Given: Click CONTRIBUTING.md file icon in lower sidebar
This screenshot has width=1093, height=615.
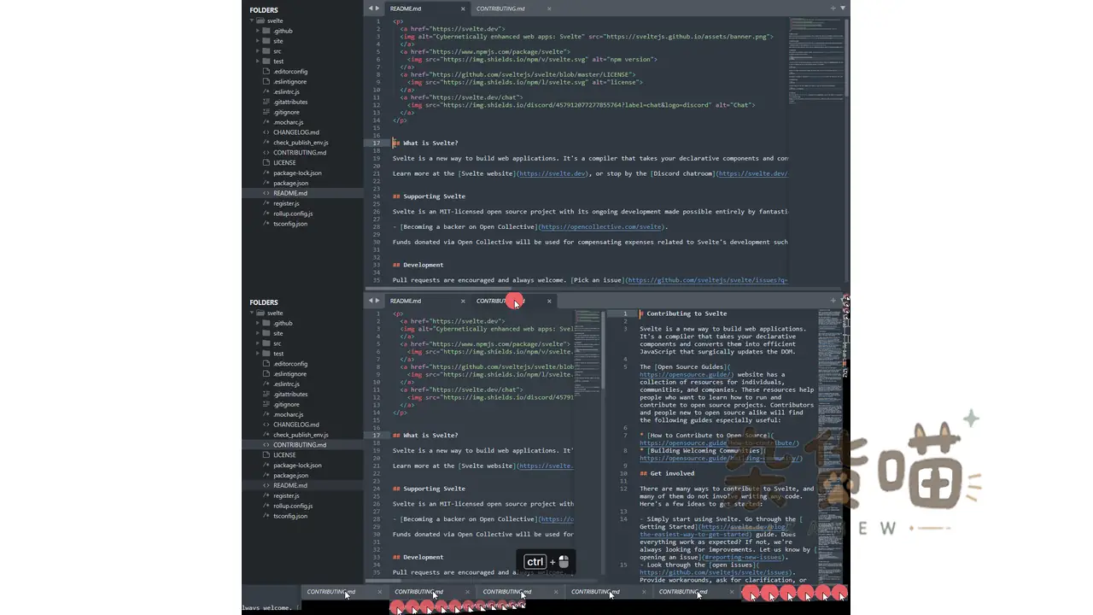Looking at the screenshot, I should (x=266, y=445).
